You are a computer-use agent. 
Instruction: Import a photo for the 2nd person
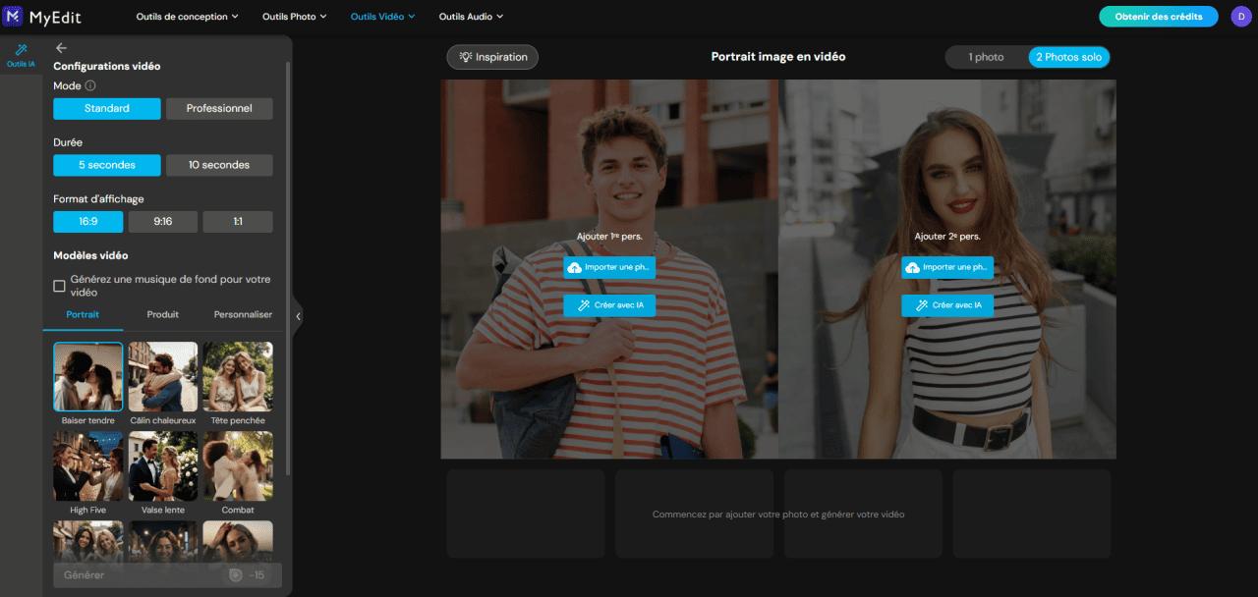point(947,267)
